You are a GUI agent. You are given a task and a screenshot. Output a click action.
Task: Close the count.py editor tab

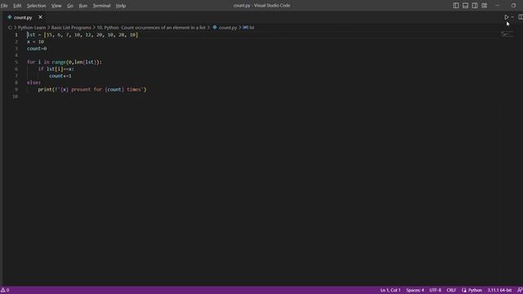point(40,17)
